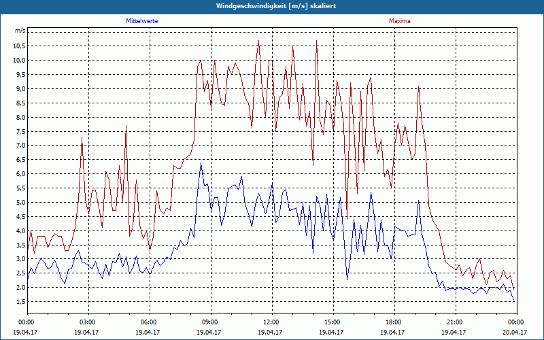
Task: Click the 8,0 y-axis value
Action: tap(20, 117)
